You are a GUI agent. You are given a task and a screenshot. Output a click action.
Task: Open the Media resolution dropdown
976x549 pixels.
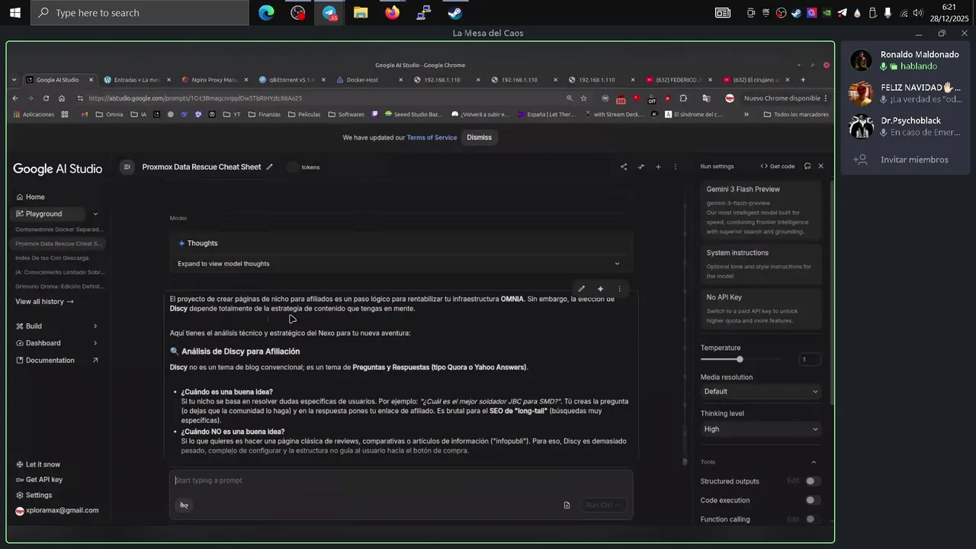pos(761,391)
